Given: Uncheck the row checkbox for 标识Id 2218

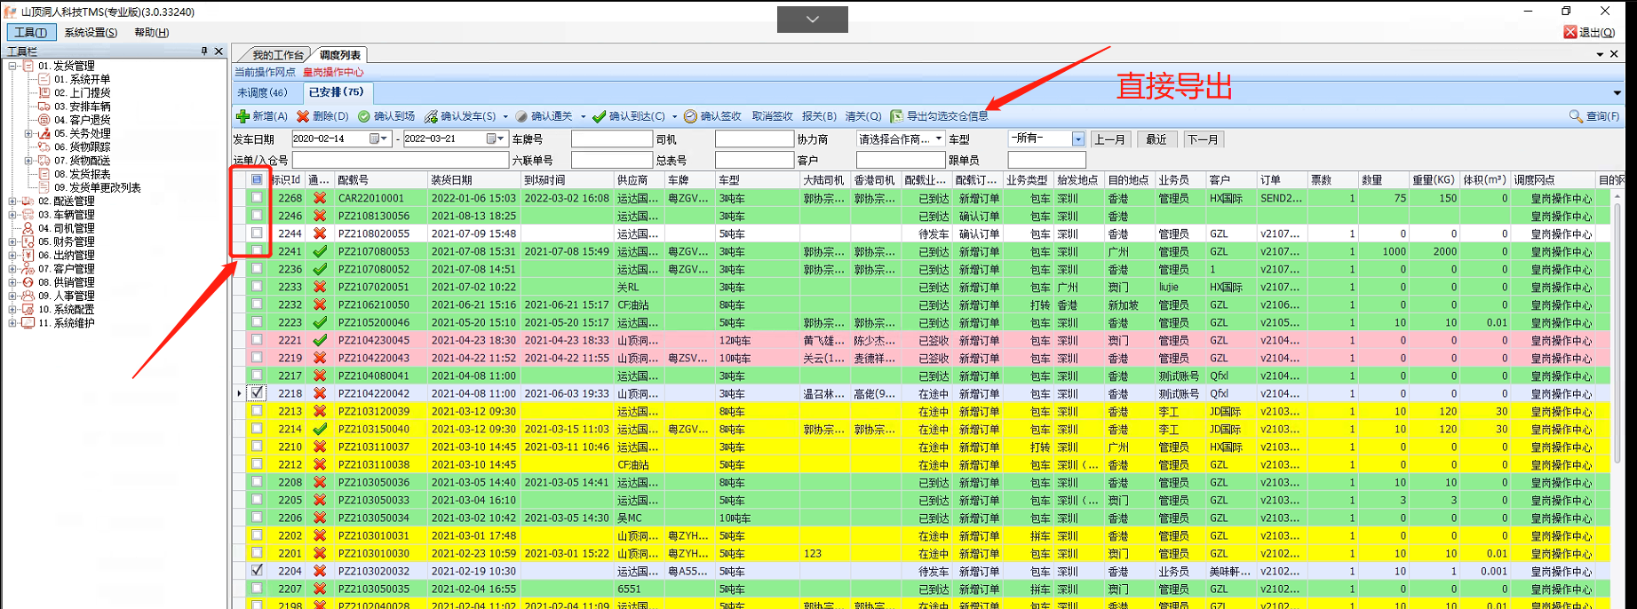Looking at the screenshot, I should pos(257,392).
